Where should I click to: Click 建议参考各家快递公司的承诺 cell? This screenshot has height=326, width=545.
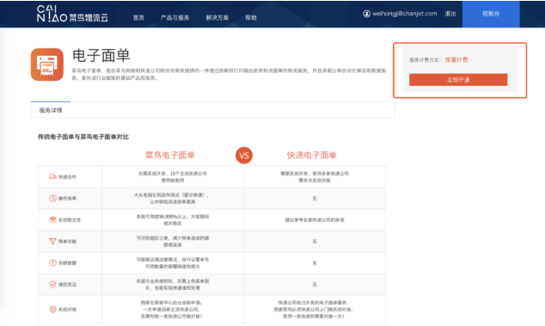[315, 220]
